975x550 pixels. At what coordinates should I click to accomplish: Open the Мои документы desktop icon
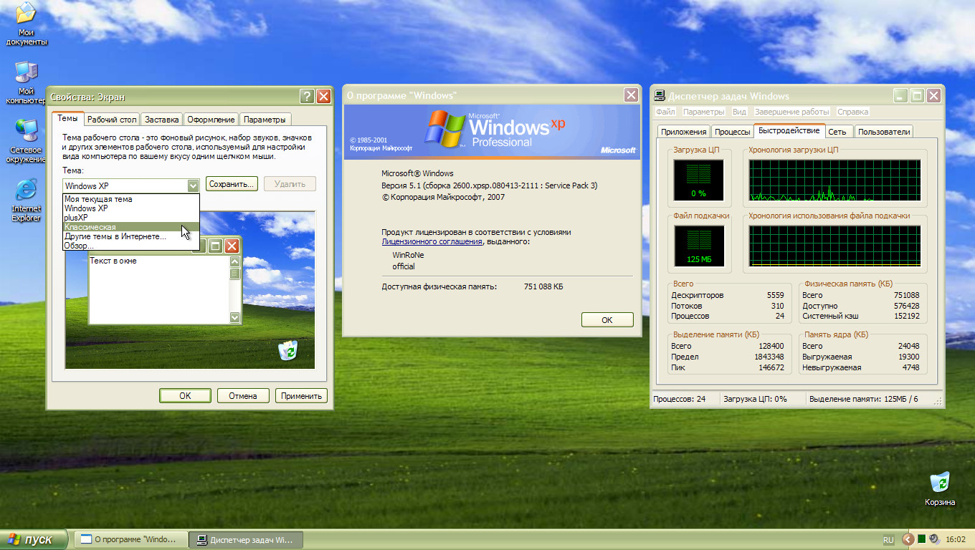(x=27, y=24)
